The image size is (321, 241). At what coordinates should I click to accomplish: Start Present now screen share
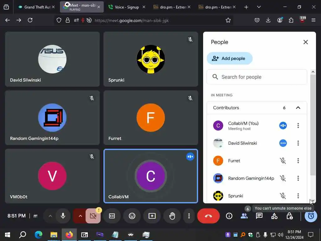pos(152,216)
